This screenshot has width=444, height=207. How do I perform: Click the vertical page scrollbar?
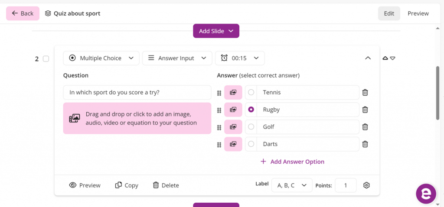[437, 93]
